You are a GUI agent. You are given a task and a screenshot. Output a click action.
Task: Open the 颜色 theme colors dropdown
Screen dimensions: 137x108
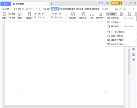[x=13, y=14]
